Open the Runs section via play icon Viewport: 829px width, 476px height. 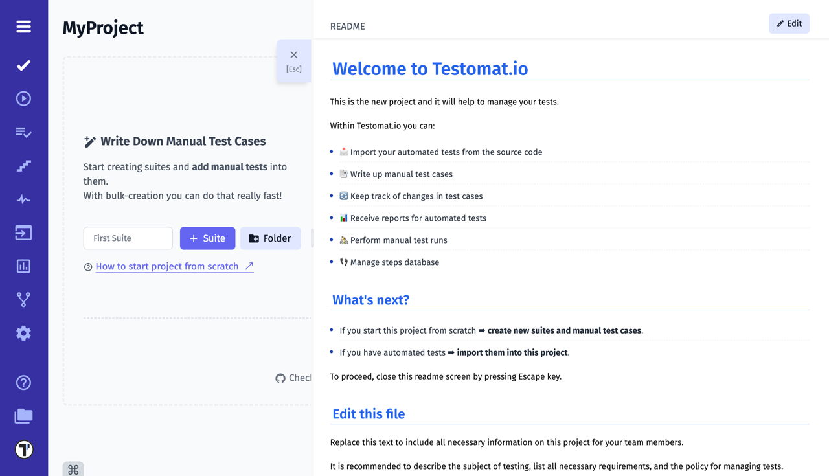(23, 98)
